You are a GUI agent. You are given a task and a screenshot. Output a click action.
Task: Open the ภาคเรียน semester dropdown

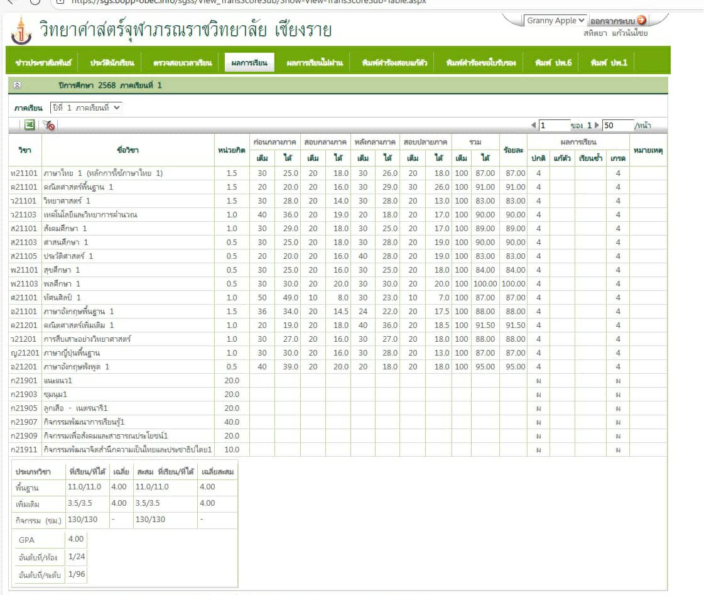click(87, 107)
